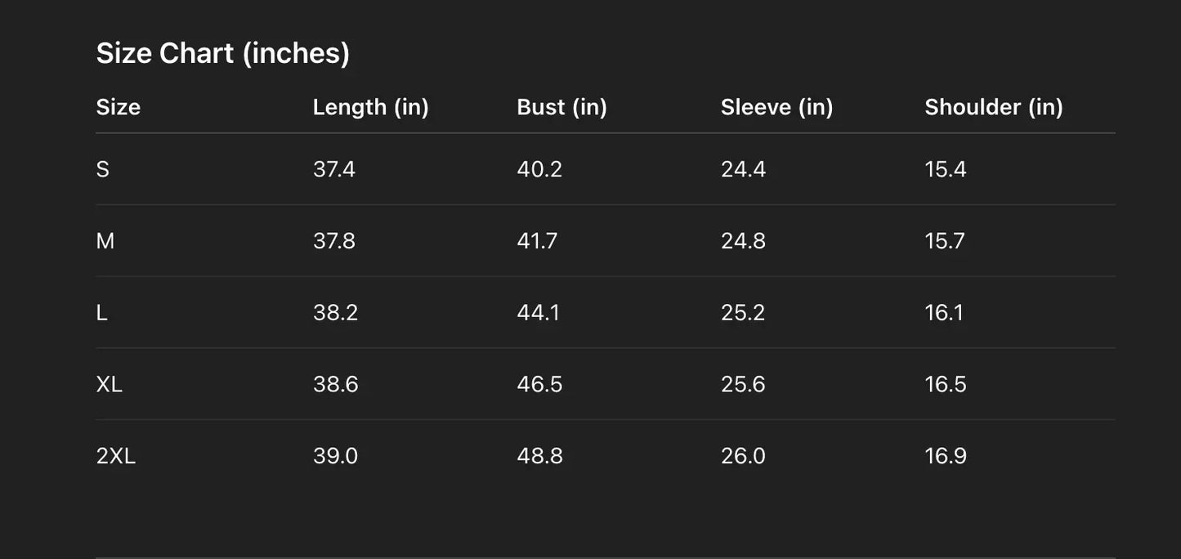Screen dimensions: 1181x559
Task: Click the "Size Chart (inches)" heading
Action: 223,53
